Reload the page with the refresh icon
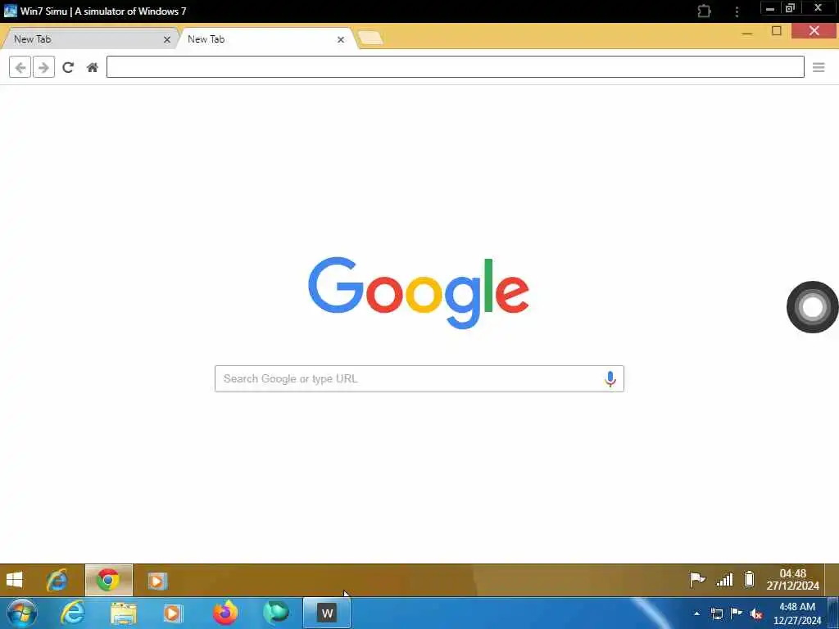 [68, 67]
